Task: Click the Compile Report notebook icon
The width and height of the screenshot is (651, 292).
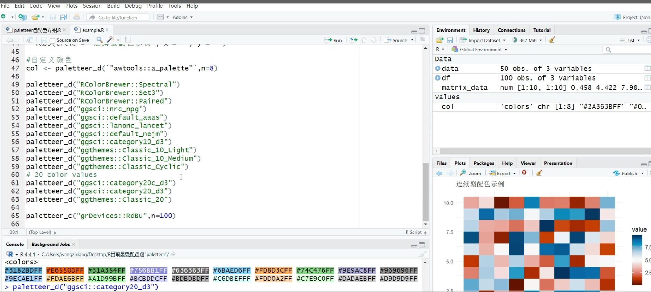Action: click(x=128, y=40)
